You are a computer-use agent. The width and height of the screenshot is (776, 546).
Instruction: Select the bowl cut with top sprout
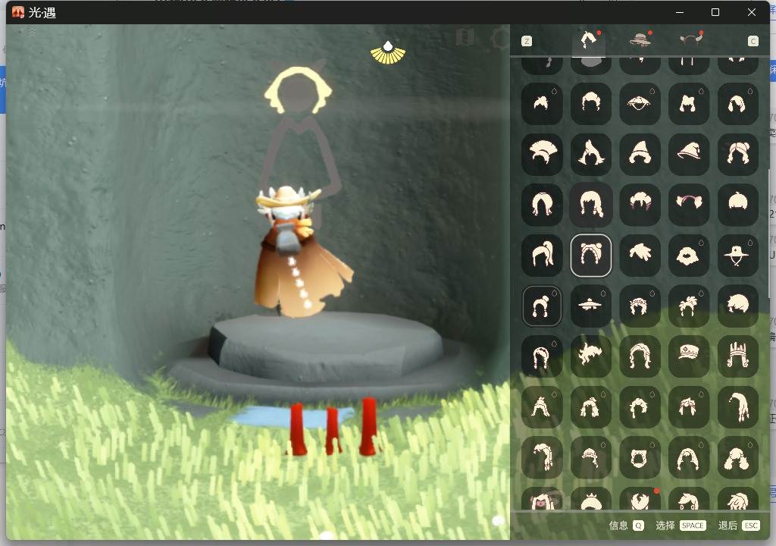click(737, 205)
